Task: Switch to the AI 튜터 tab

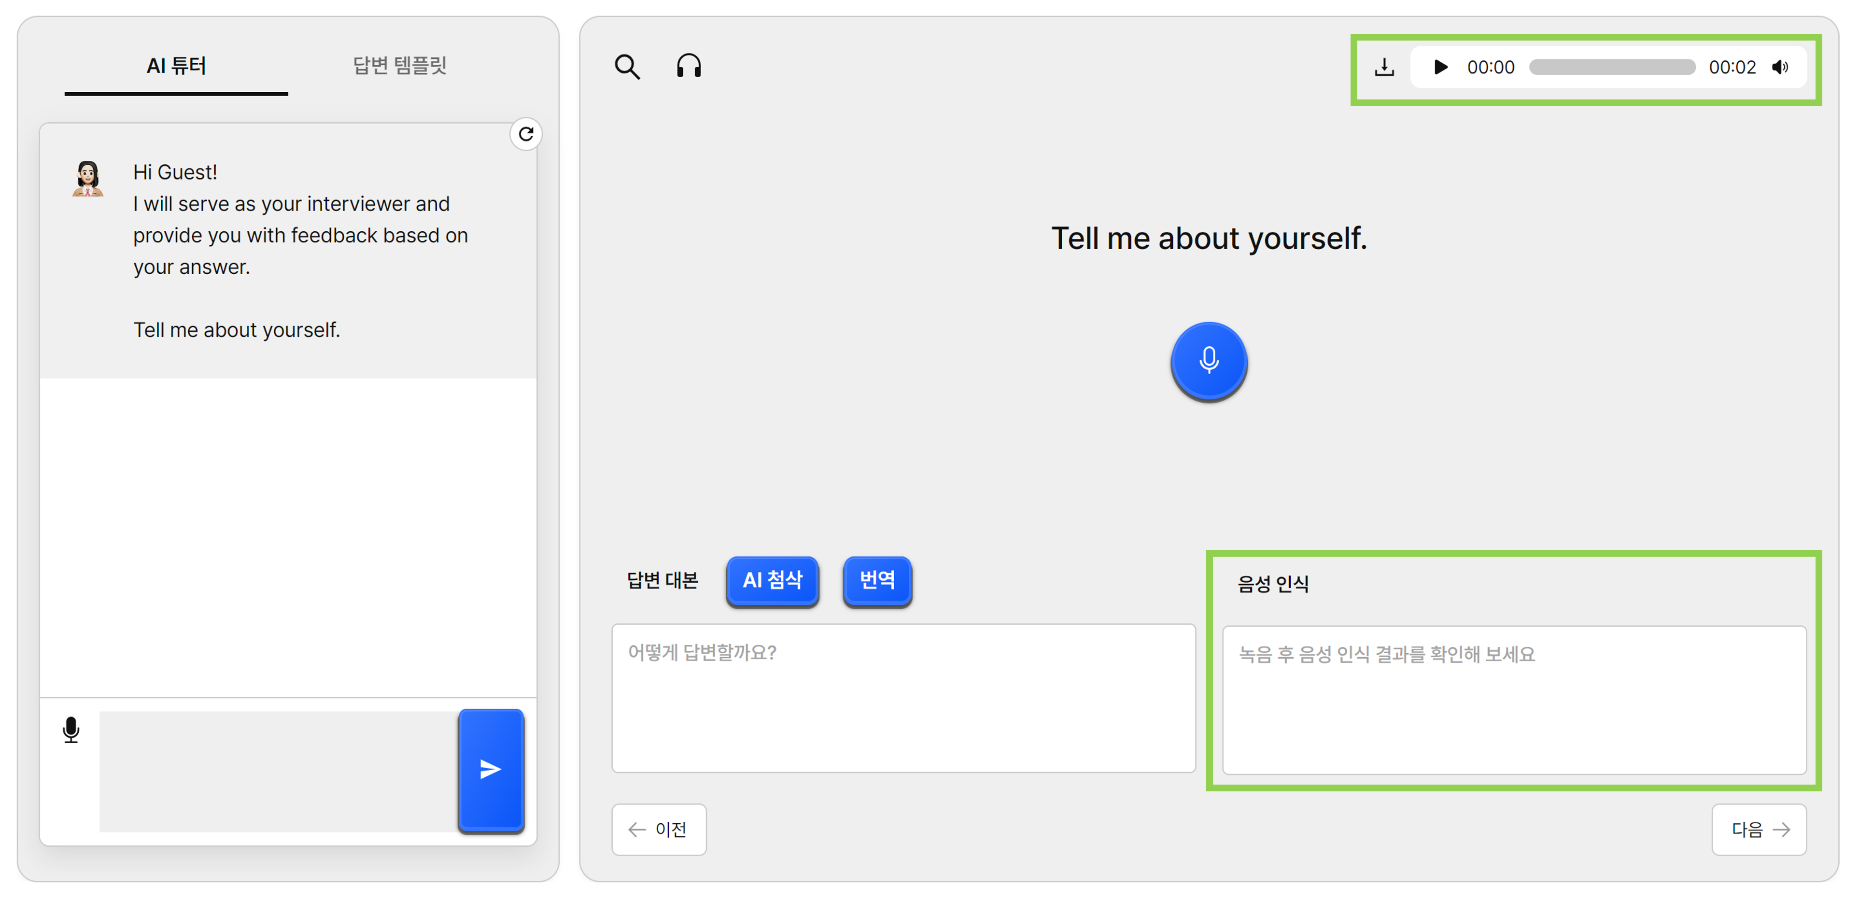Action: (176, 67)
